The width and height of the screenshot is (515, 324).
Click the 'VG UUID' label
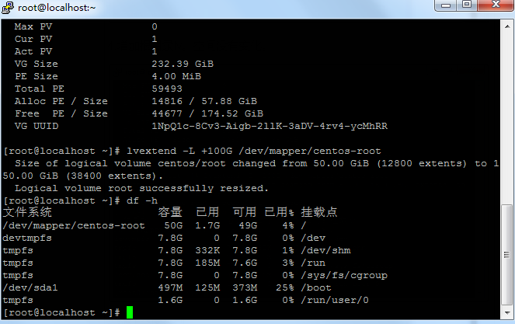click(37, 126)
